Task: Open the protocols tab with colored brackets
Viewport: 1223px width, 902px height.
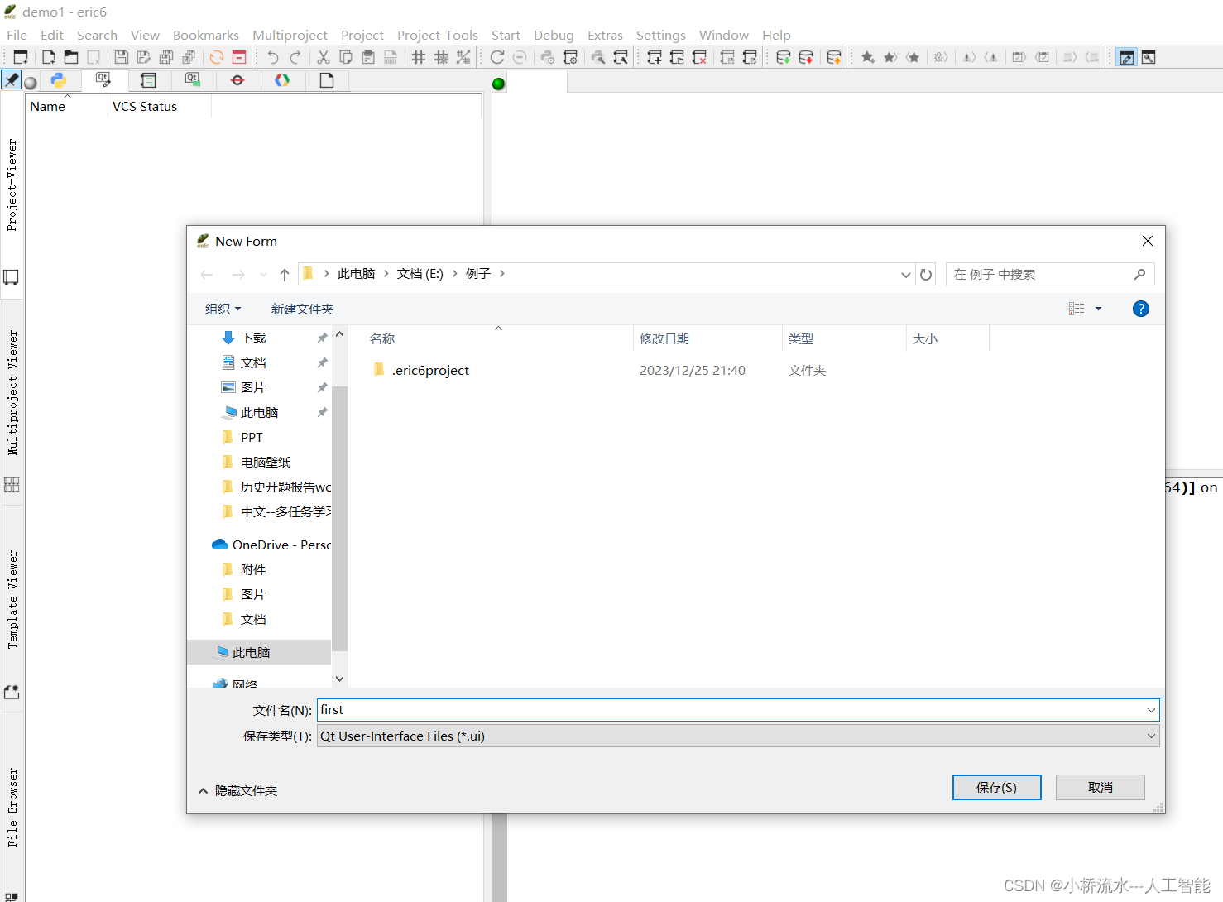Action: 282,80
